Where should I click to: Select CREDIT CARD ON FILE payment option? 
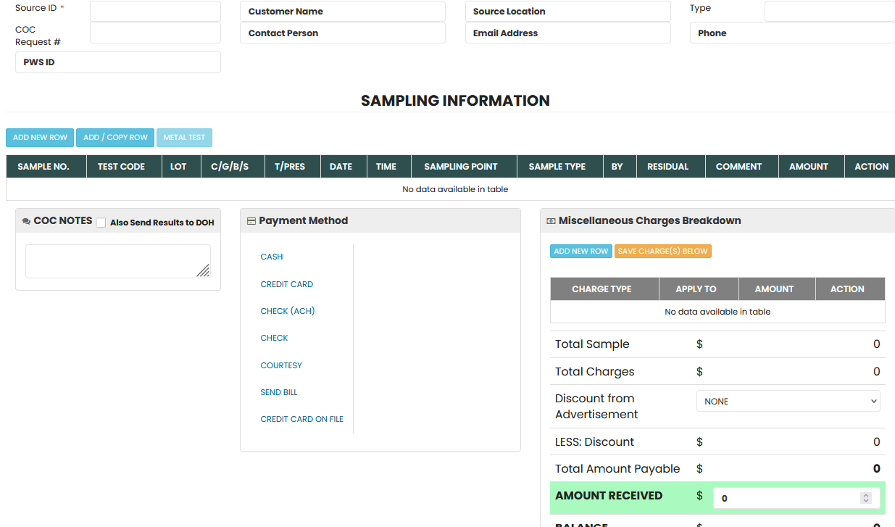click(x=302, y=419)
